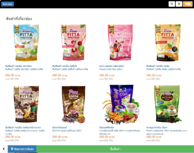The height and width of the screenshot is (153, 194).
Task: View the chocolate banana Fitta Protein image
Action: 26,104
